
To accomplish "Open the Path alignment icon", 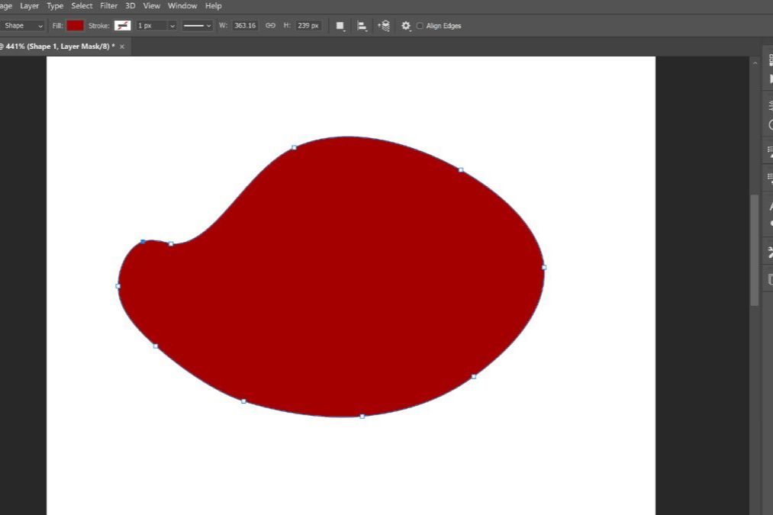I will click(362, 26).
